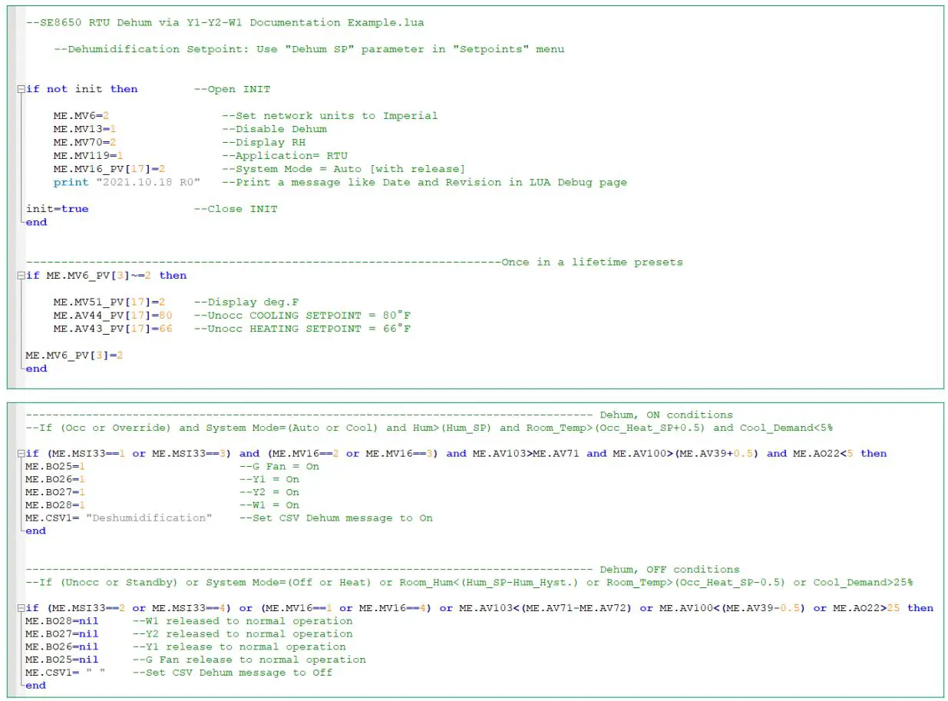Click 'ME.AV103>ME.AV71' in the ON condition

527,454
